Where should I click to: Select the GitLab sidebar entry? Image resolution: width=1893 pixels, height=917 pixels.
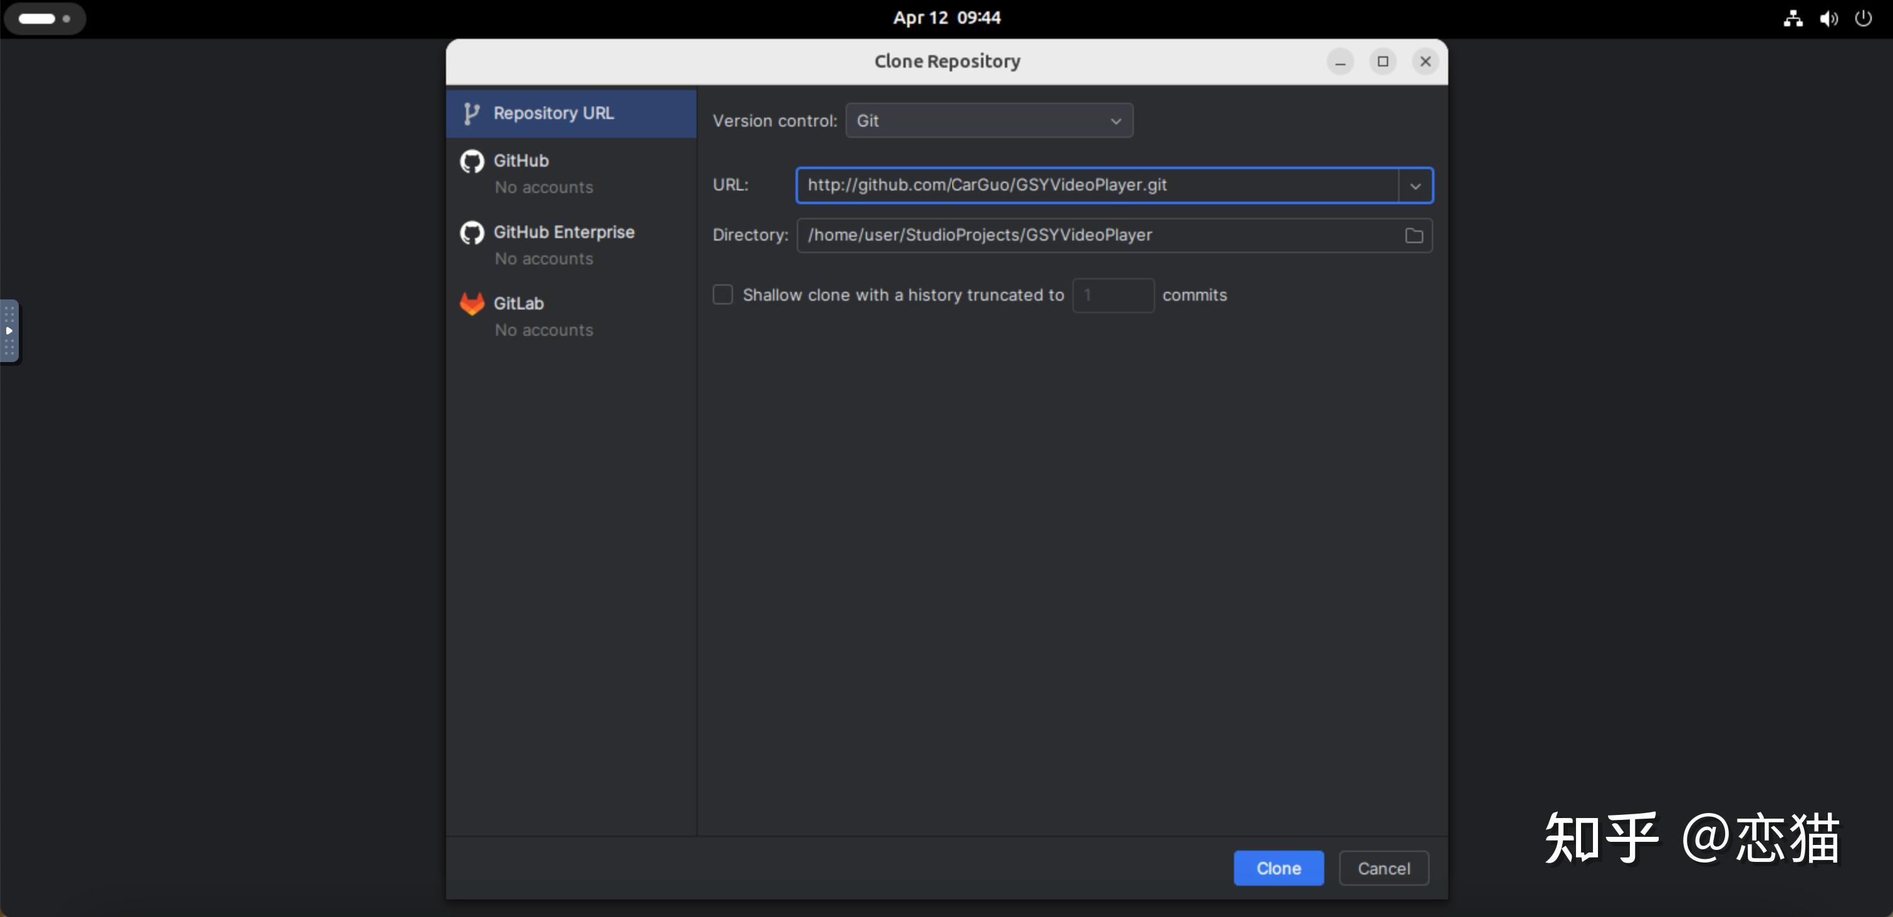pyautogui.click(x=571, y=316)
